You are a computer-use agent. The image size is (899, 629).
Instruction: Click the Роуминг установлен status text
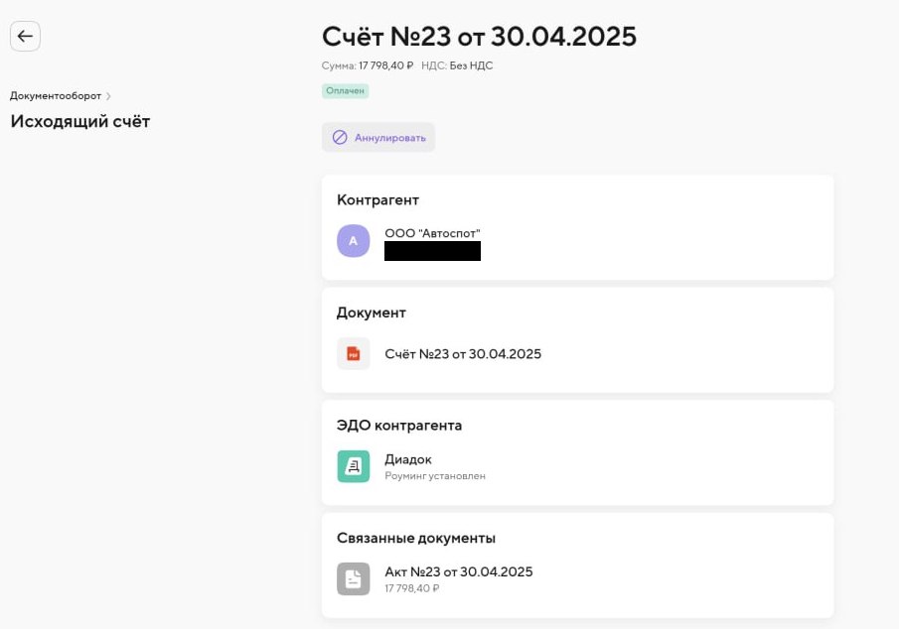435,476
